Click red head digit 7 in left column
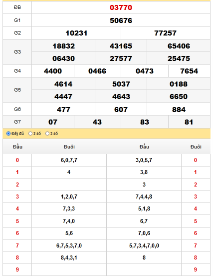 click(x=17, y=245)
